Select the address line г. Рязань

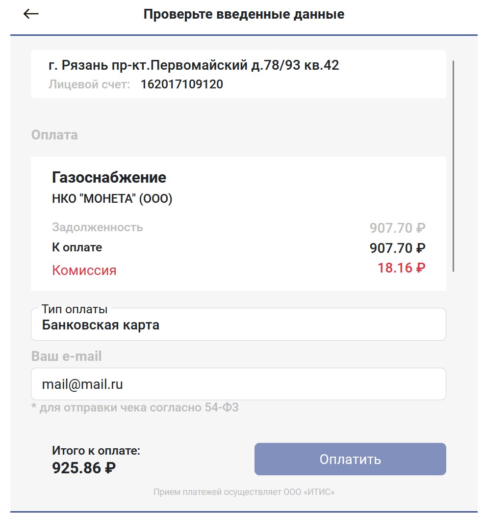pos(194,65)
